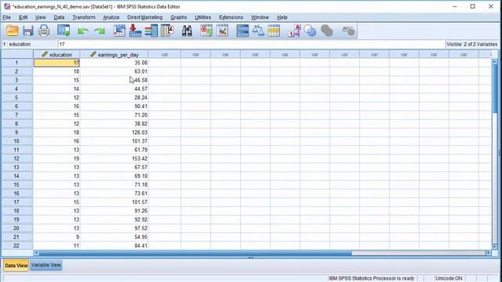Click the Use variable sets circles icon

tap(310, 31)
